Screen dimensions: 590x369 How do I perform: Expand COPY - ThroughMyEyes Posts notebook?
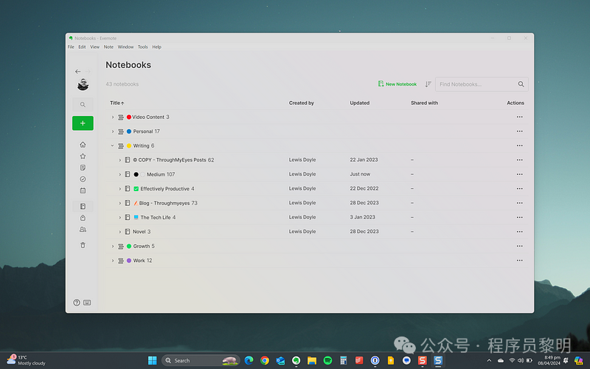120,160
